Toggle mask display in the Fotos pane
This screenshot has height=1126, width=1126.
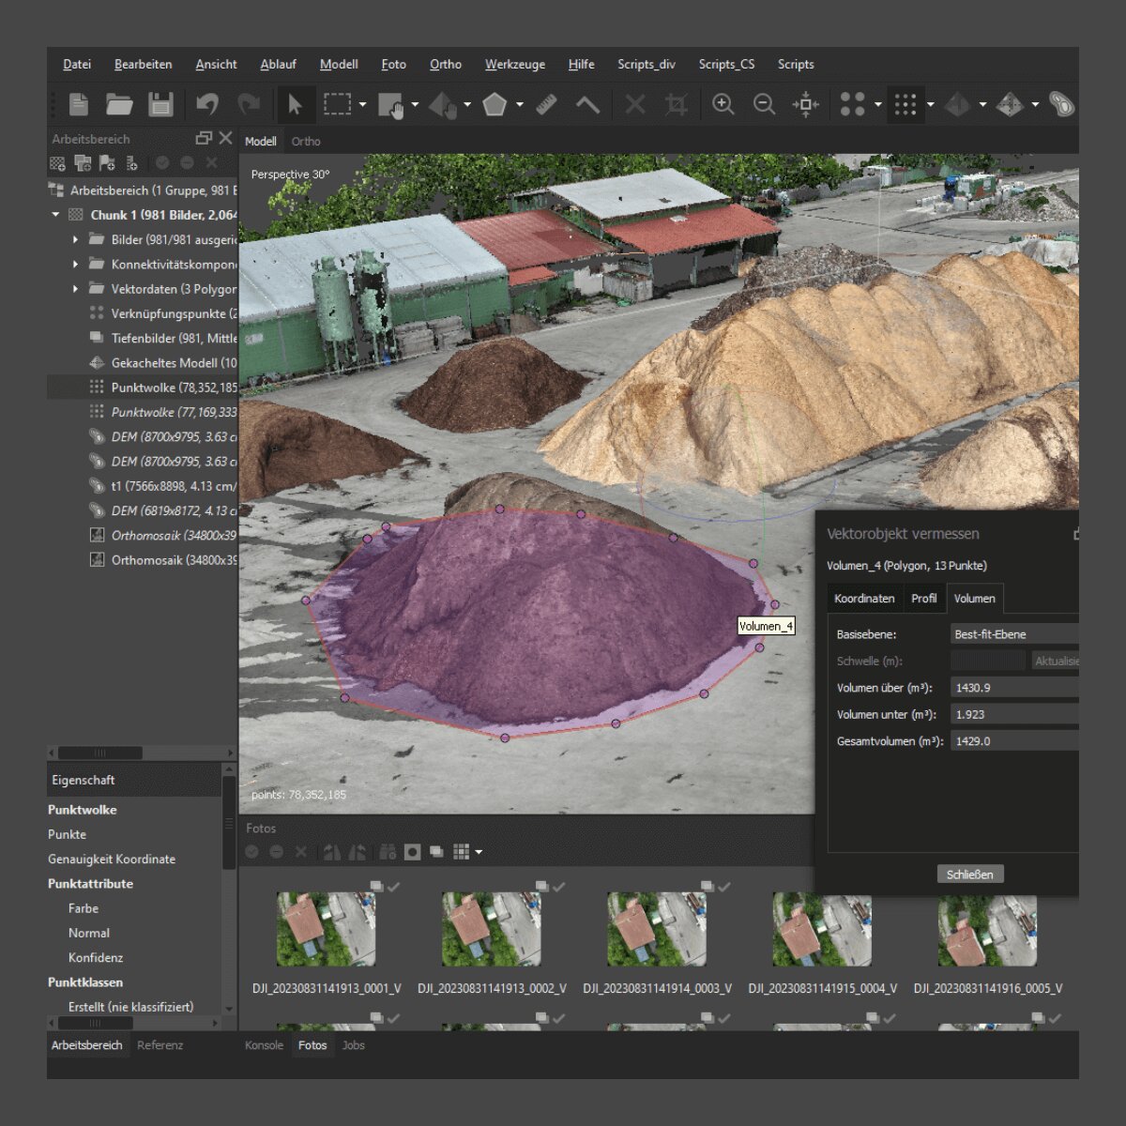tap(413, 852)
